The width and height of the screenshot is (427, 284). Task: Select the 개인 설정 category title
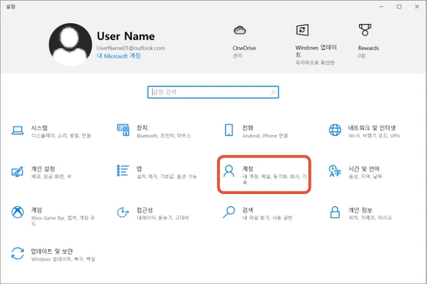43,169
